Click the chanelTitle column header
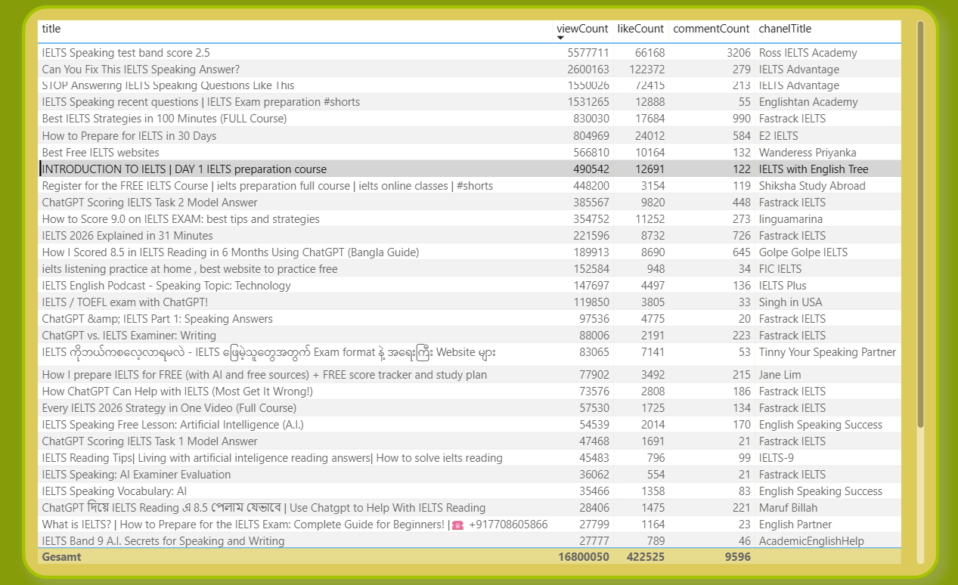 pyautogui.click(x=785, y=29)
